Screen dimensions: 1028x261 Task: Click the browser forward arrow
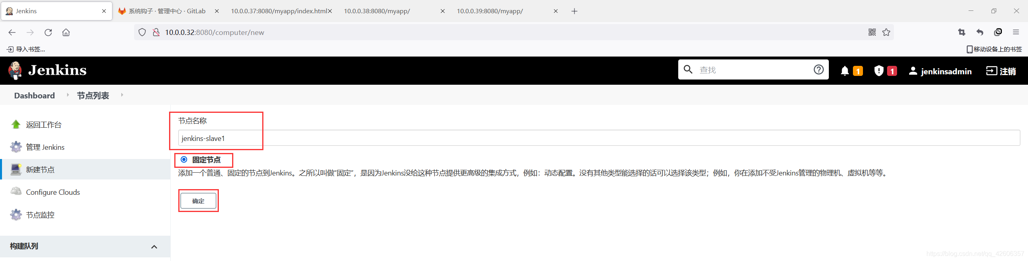coord(30,33)
